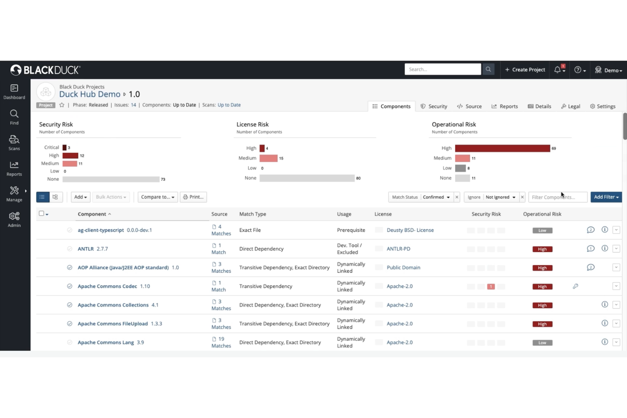Viewport: 627px width, 418px height.
Task: Click project avatar icon beside Duck Hub Demo
Action: 46,91
